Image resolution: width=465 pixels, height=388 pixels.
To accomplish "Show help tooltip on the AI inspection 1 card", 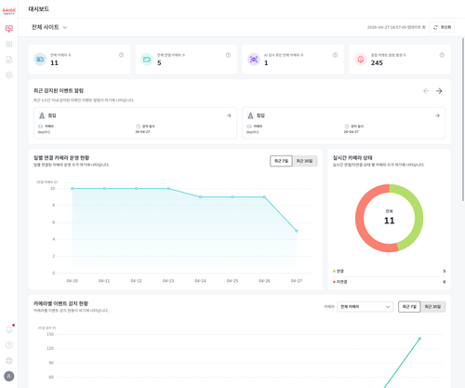I will tap(335, 55).
